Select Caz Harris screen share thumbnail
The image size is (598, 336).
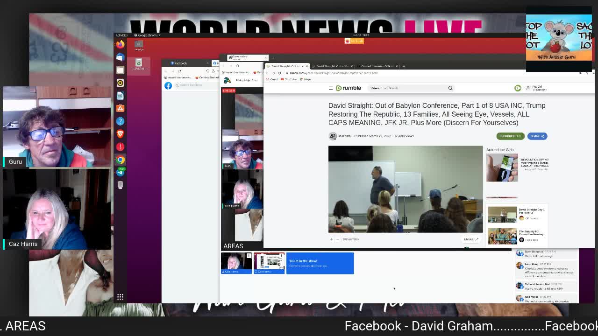269,263
